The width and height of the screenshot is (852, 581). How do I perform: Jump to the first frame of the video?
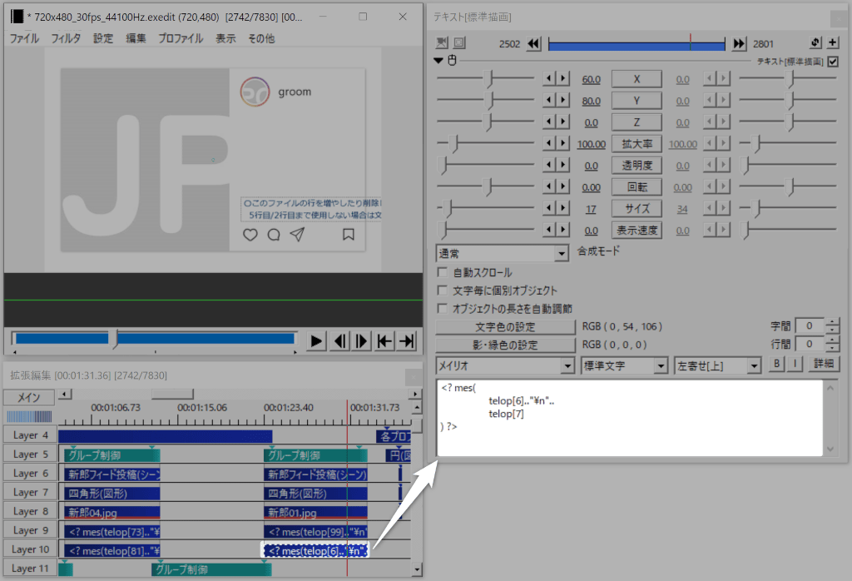point(384,340)
